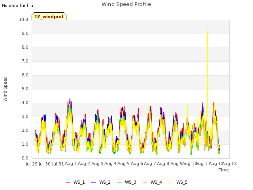Click the Aug 4 x-axis date label

point(110,163)
